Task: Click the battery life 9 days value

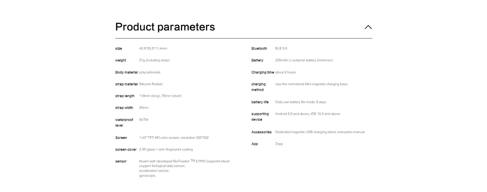Action: (300, 102)
